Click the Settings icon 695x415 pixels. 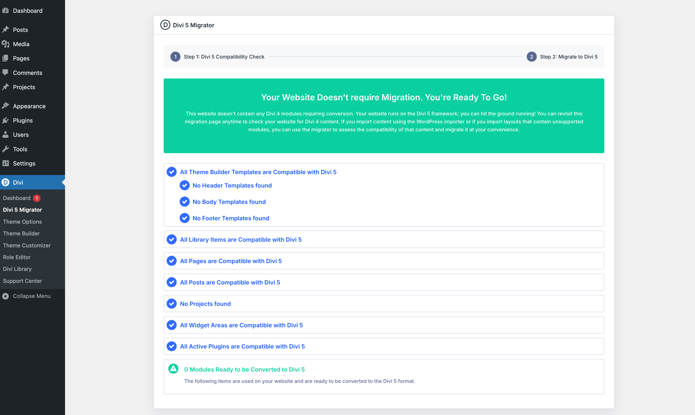pos(6,163)
